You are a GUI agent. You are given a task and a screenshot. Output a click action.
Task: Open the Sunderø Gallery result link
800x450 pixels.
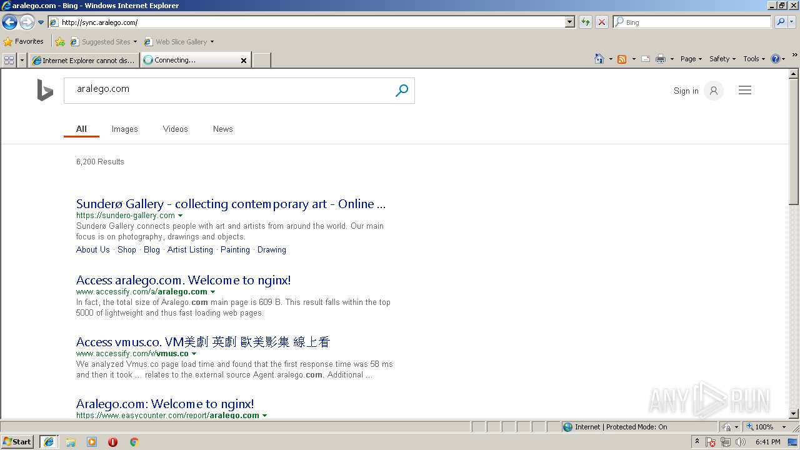[231, 204]
